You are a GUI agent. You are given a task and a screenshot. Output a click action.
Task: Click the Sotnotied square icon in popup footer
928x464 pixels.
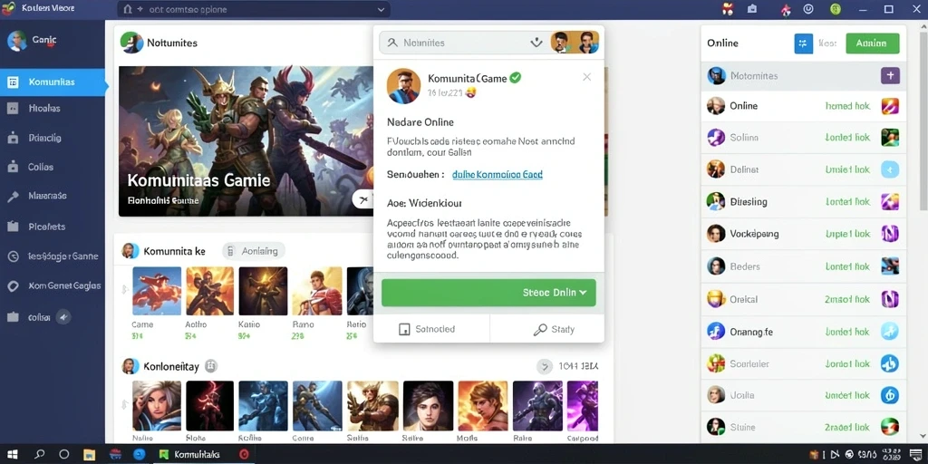click(405, 330)
